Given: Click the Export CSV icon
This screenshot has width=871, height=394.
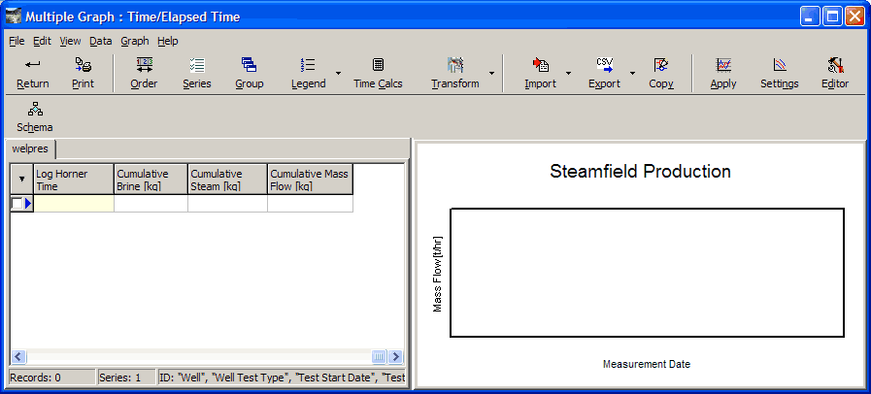Looking at the screenshot, I should 604,65.
